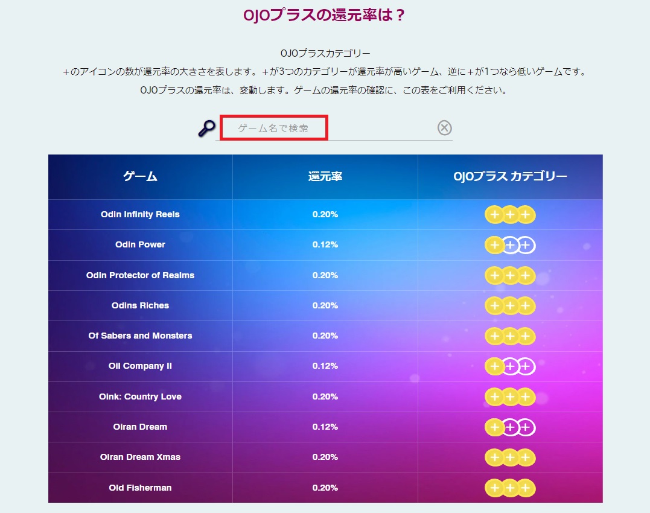Click the coin icons for Odin Protector of Realms
The height and width of the screenshot is (513, 650).
(x=510, y=276)
